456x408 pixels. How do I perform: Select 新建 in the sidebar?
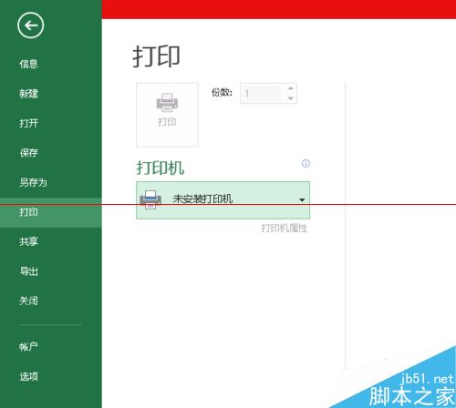coord(28,93)
